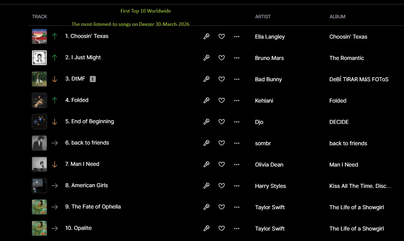
Task: Click the ARTIST column header
Action: (263, 17)
